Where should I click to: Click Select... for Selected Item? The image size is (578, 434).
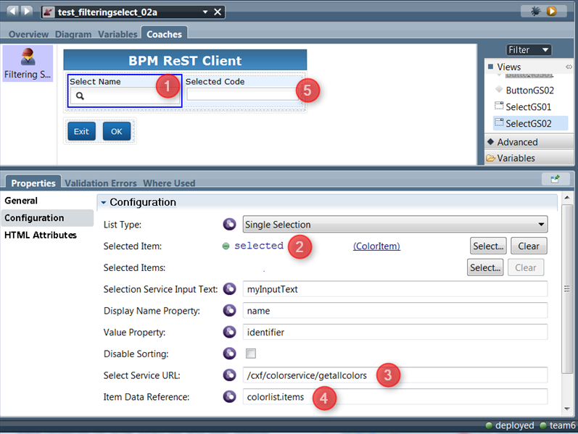488,246
